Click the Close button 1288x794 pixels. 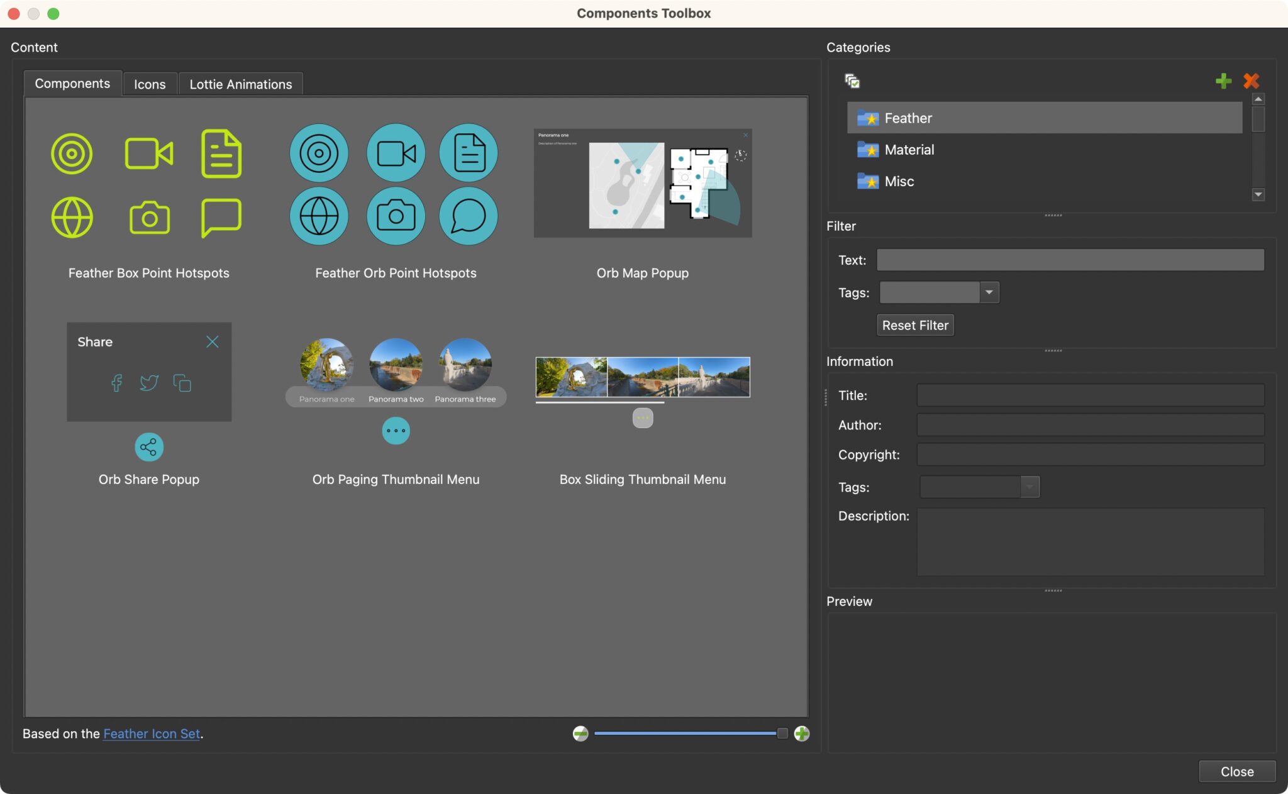pyautogui.click(x=1237, y=771)
